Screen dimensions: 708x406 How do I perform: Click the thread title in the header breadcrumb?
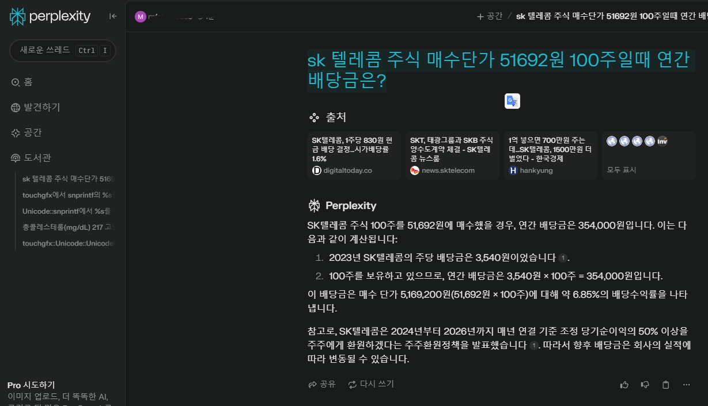pos(611,16)
